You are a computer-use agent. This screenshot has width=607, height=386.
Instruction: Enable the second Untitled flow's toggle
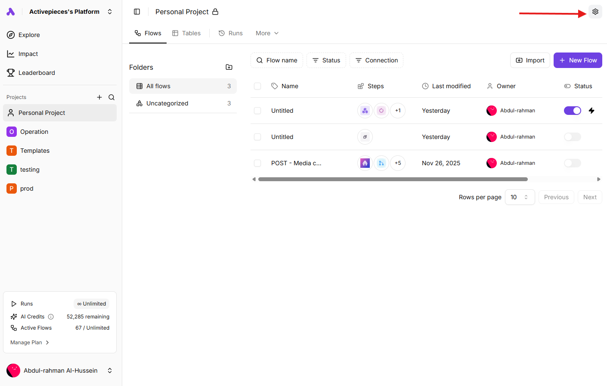pyautogui.click(x=572, y=137)
